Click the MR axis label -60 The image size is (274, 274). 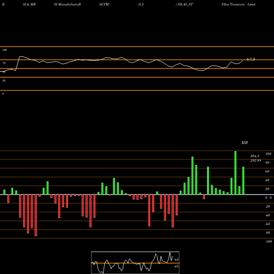[x=267, y=224]
